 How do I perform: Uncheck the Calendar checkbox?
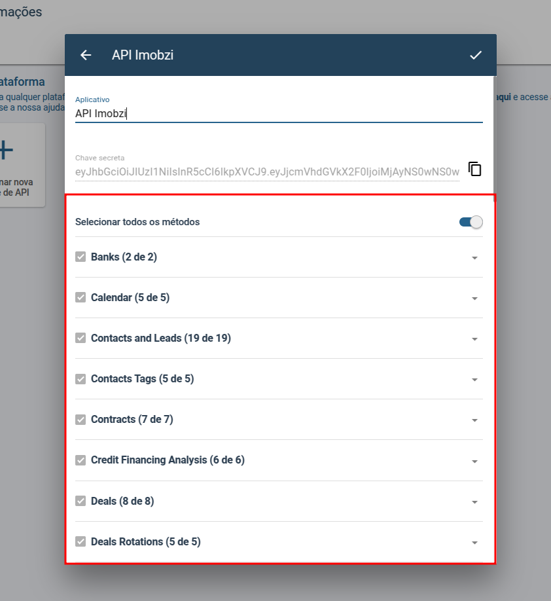pos(80,297)
